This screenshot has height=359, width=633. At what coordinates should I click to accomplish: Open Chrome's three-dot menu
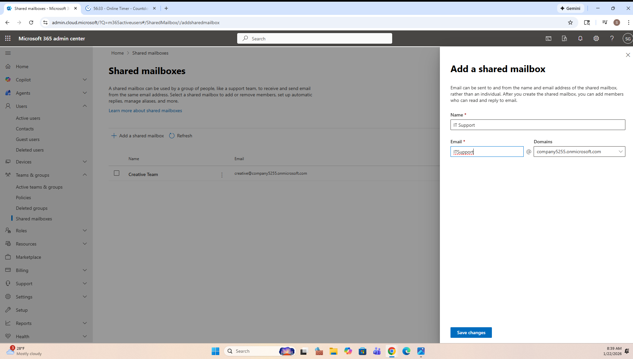[628, 22]
